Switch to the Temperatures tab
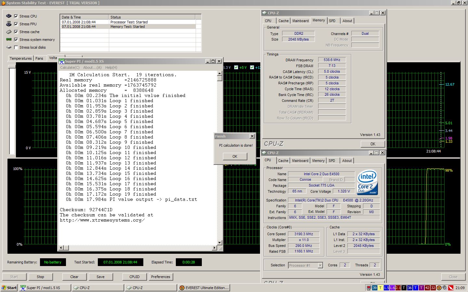The height and width of the screenshot is (292, 468). point(21,58)
